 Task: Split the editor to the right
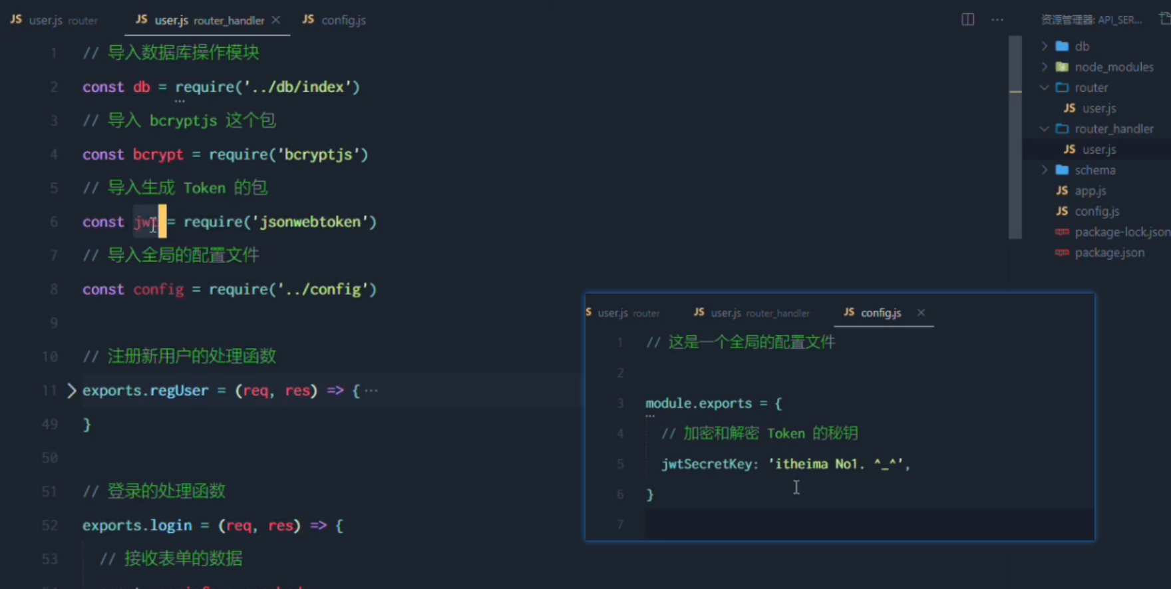pyautogui.click(x=968, y=19)
